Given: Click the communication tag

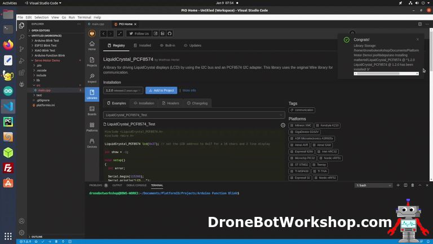Looking at the screenshot, I should pos(302,110).
